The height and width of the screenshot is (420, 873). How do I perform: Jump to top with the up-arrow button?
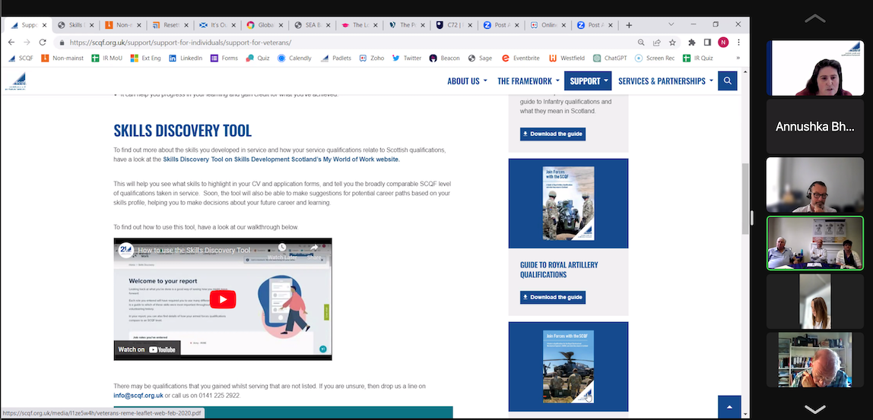point(729,406)
